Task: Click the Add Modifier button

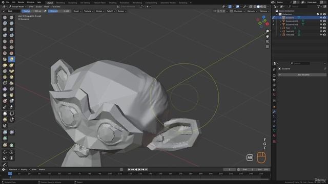Action: (302, 75)
